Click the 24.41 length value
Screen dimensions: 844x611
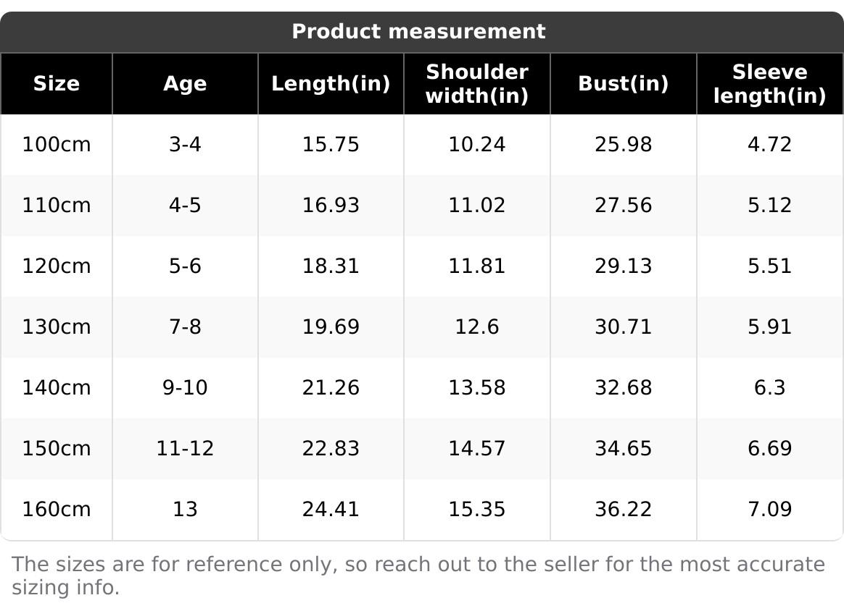(x=331, y=510)
